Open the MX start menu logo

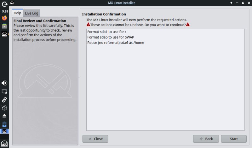[4, 144]
